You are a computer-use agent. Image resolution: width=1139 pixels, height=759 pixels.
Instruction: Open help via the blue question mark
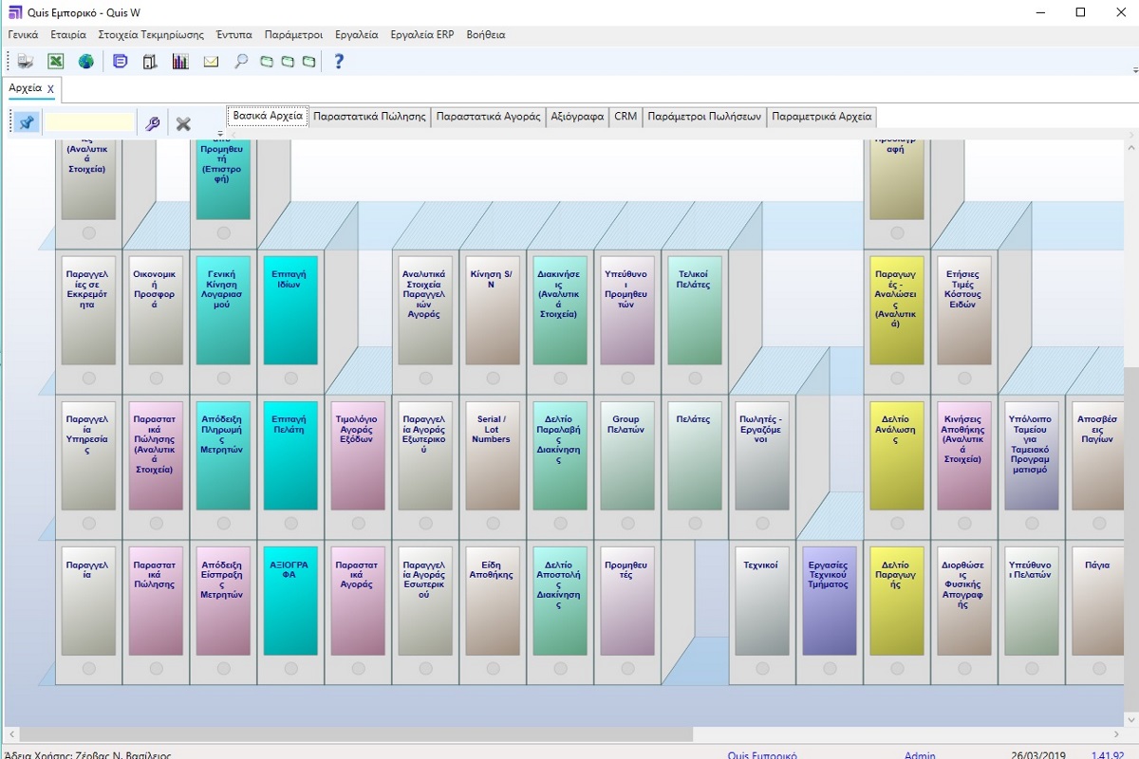pos(339,62)
